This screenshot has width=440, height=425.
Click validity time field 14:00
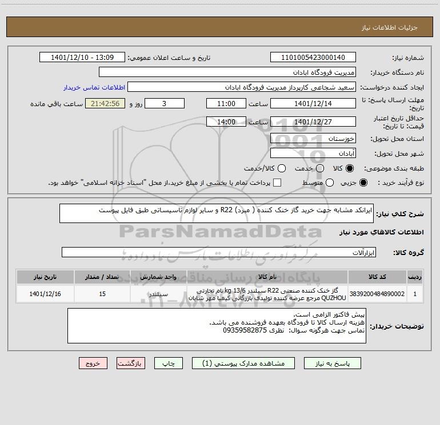(x=226, y=122)
